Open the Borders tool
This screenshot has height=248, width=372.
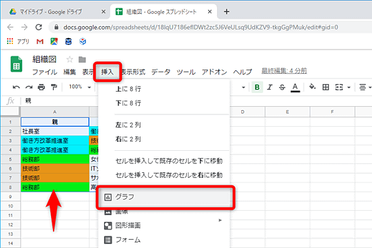point(326,87)
